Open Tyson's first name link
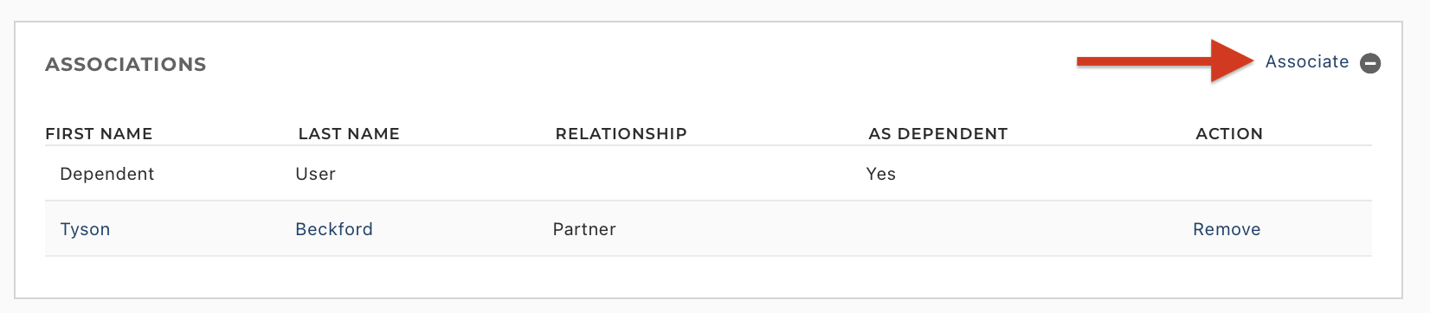Screen dimensions: 1430x313 (85, 229)
